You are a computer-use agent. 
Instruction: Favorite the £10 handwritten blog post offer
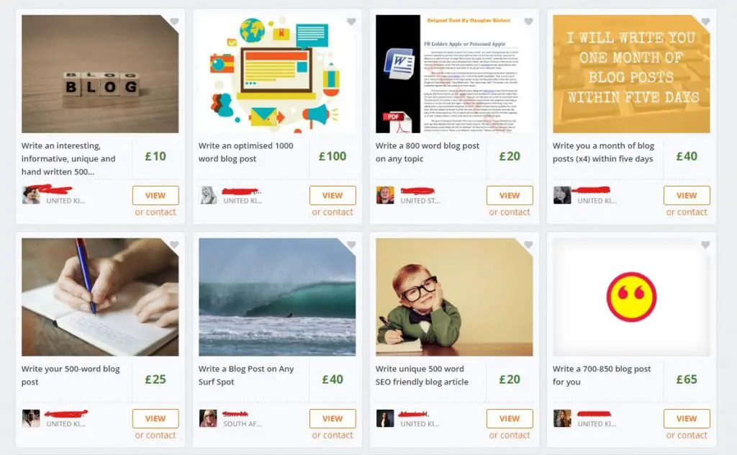[174, 22]
